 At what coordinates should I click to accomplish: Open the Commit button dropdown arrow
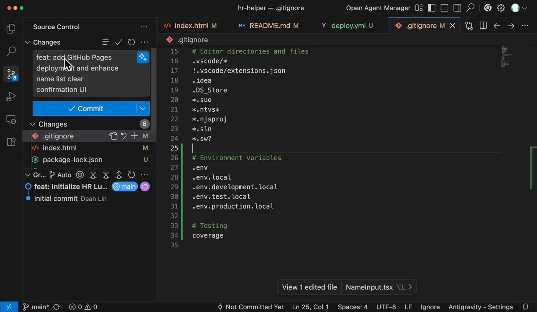(143, 109)
